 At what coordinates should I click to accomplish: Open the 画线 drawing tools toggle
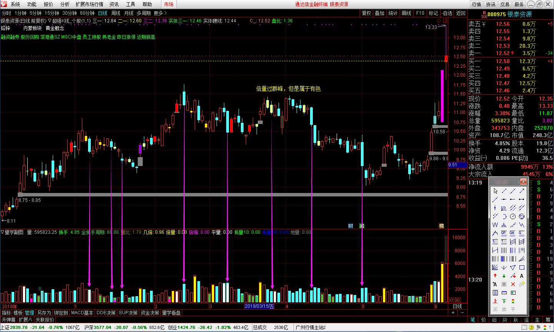click(x=407, y=13)
